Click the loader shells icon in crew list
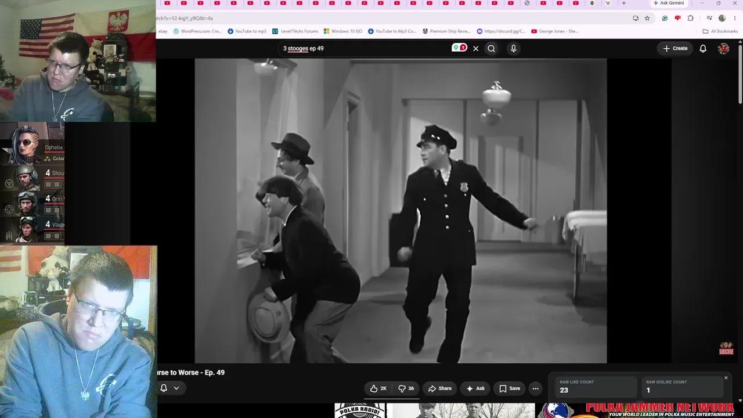Image resolution: width=743 pixels, height=418 pixels. tap(9, 235)
